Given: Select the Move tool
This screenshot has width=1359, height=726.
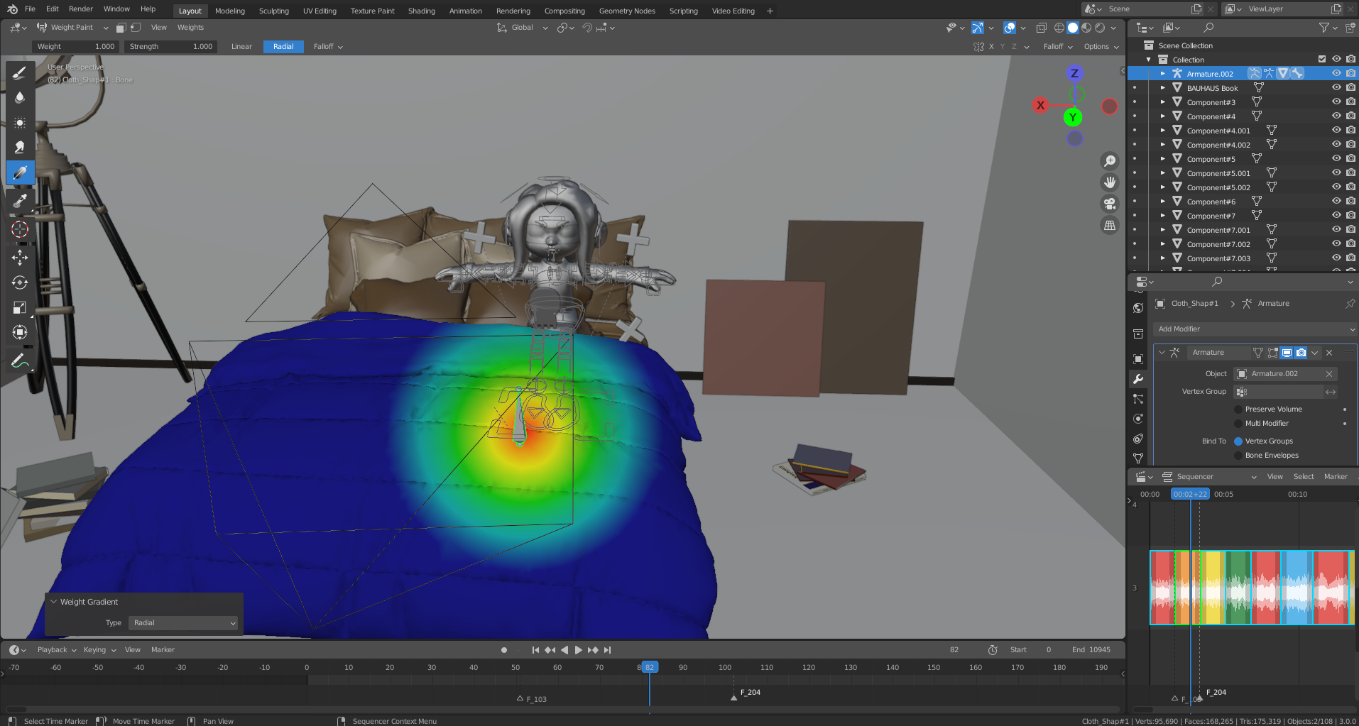Looking at the screenshot, I should click(x=20, y=257).
